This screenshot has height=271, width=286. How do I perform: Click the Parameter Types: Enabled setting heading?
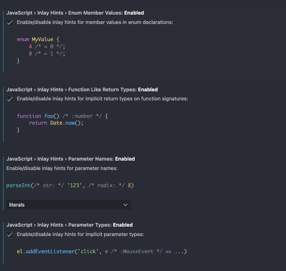pos(69,225)
